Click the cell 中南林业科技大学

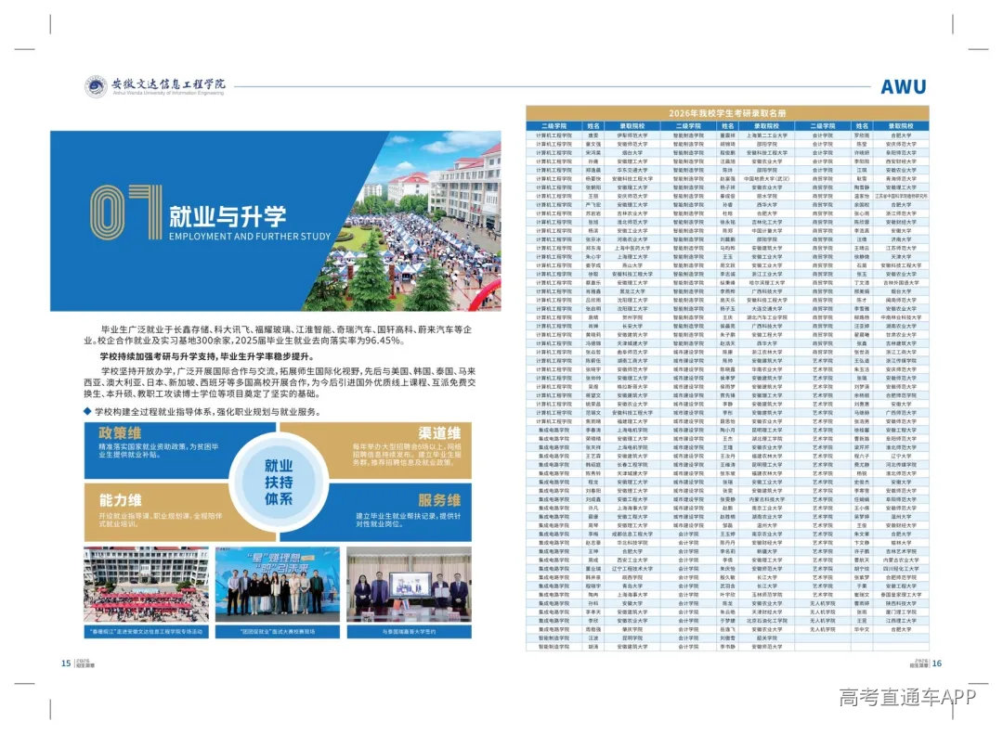click(901, 317)
